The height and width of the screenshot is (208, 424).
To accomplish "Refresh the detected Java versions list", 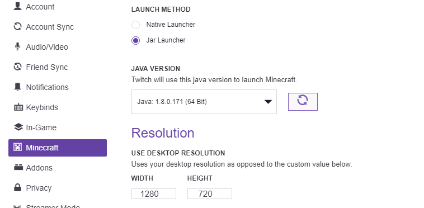I will [x=303, y=102].
